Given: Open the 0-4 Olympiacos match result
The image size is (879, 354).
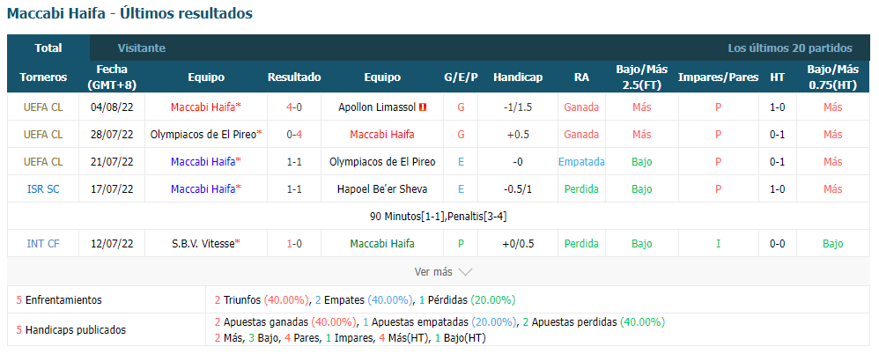Looking at the screenshot, I should (294, 135).
